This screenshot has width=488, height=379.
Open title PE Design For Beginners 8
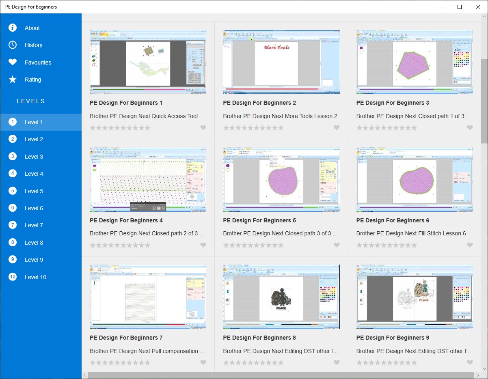point(259,338)
